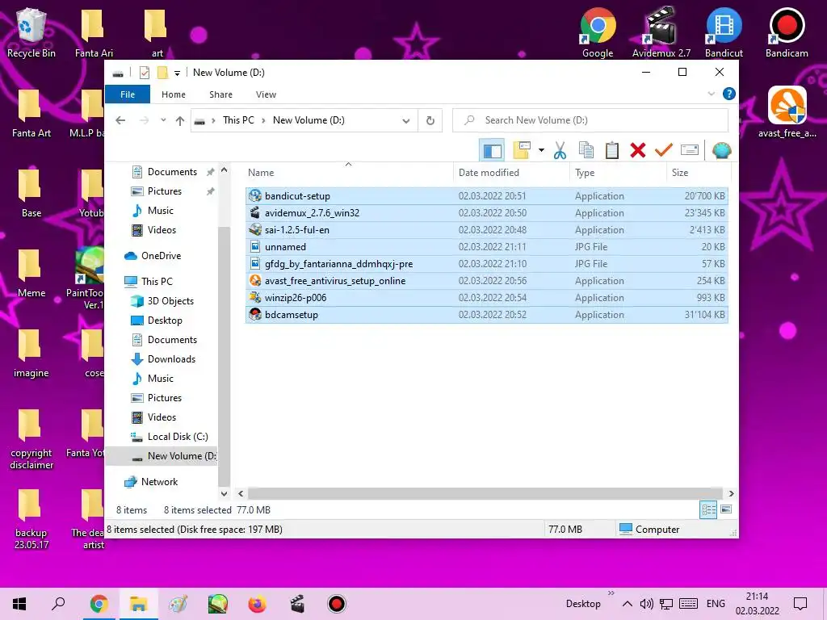This screenshot has width=827, height=620.
Task: Click This PC in the address breadcrumb
Action: 238,120
